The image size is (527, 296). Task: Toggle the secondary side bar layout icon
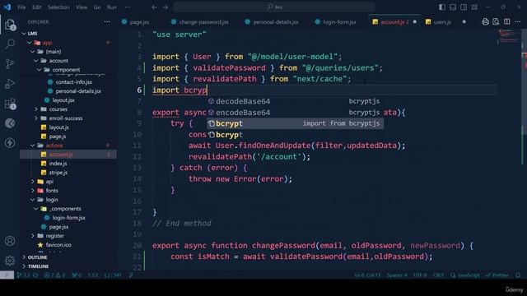pyautogui.click(x=464, y=7)
